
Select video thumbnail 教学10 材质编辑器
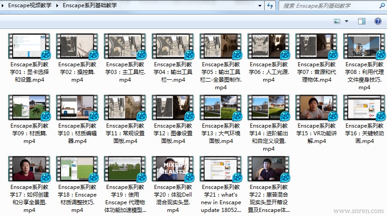pyautogui.click(x=77, y=108)
